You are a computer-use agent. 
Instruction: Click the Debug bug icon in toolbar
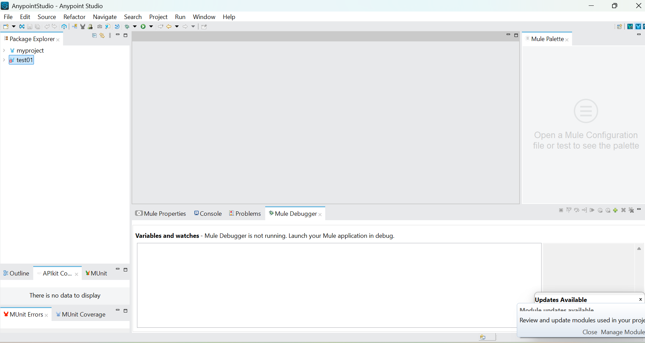point(127,26)
